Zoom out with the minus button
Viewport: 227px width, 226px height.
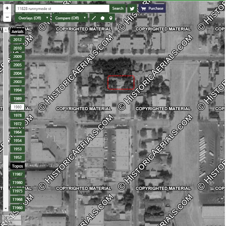coord(7,17)
